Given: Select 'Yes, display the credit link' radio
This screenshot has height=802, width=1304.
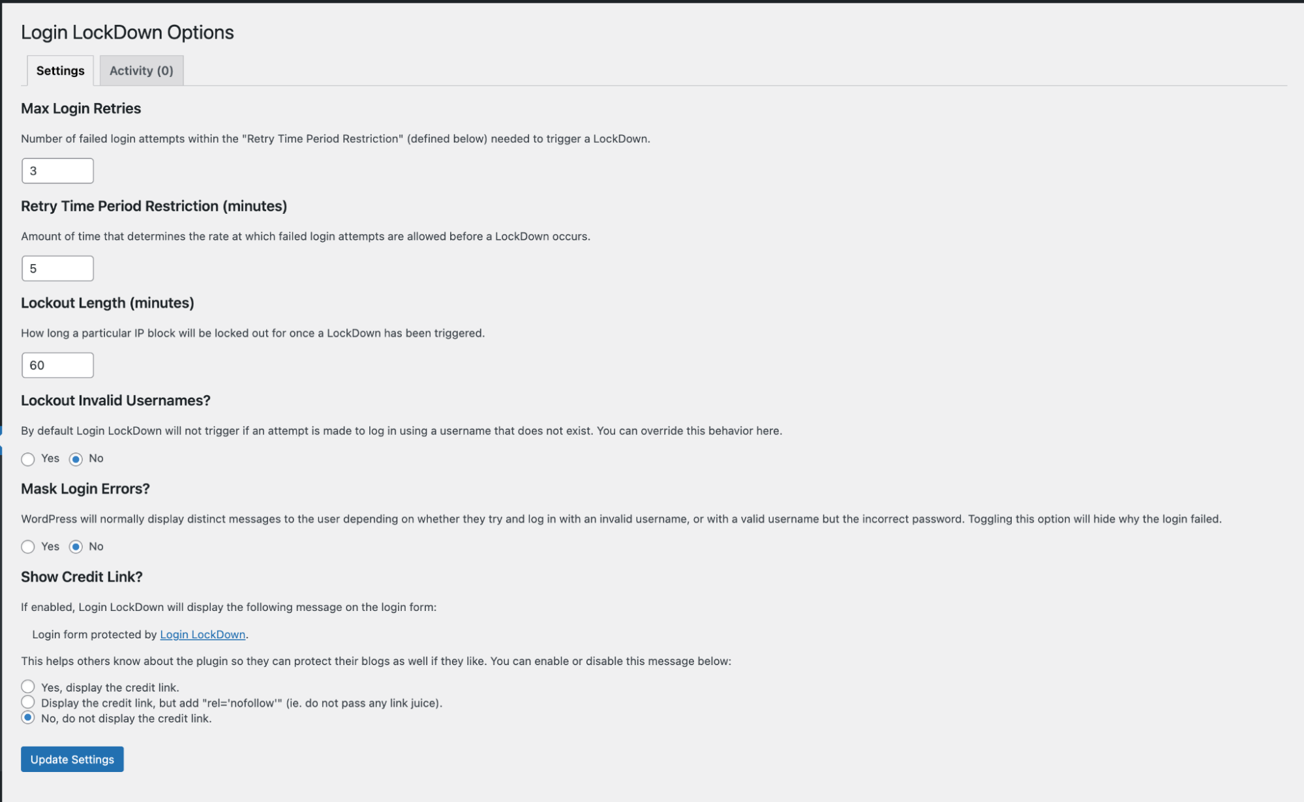Looking at the screenshot, I should [27, 687].
